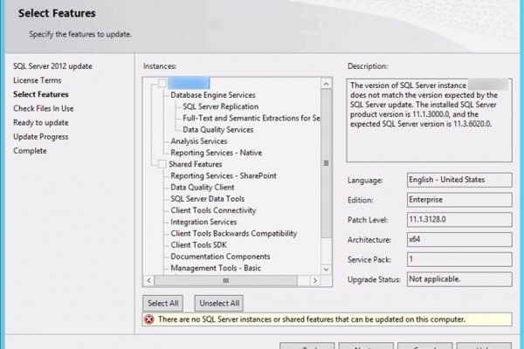This screenshot has height=349, width=524.
Task: Click the Description: label
Action: [368, 66]
